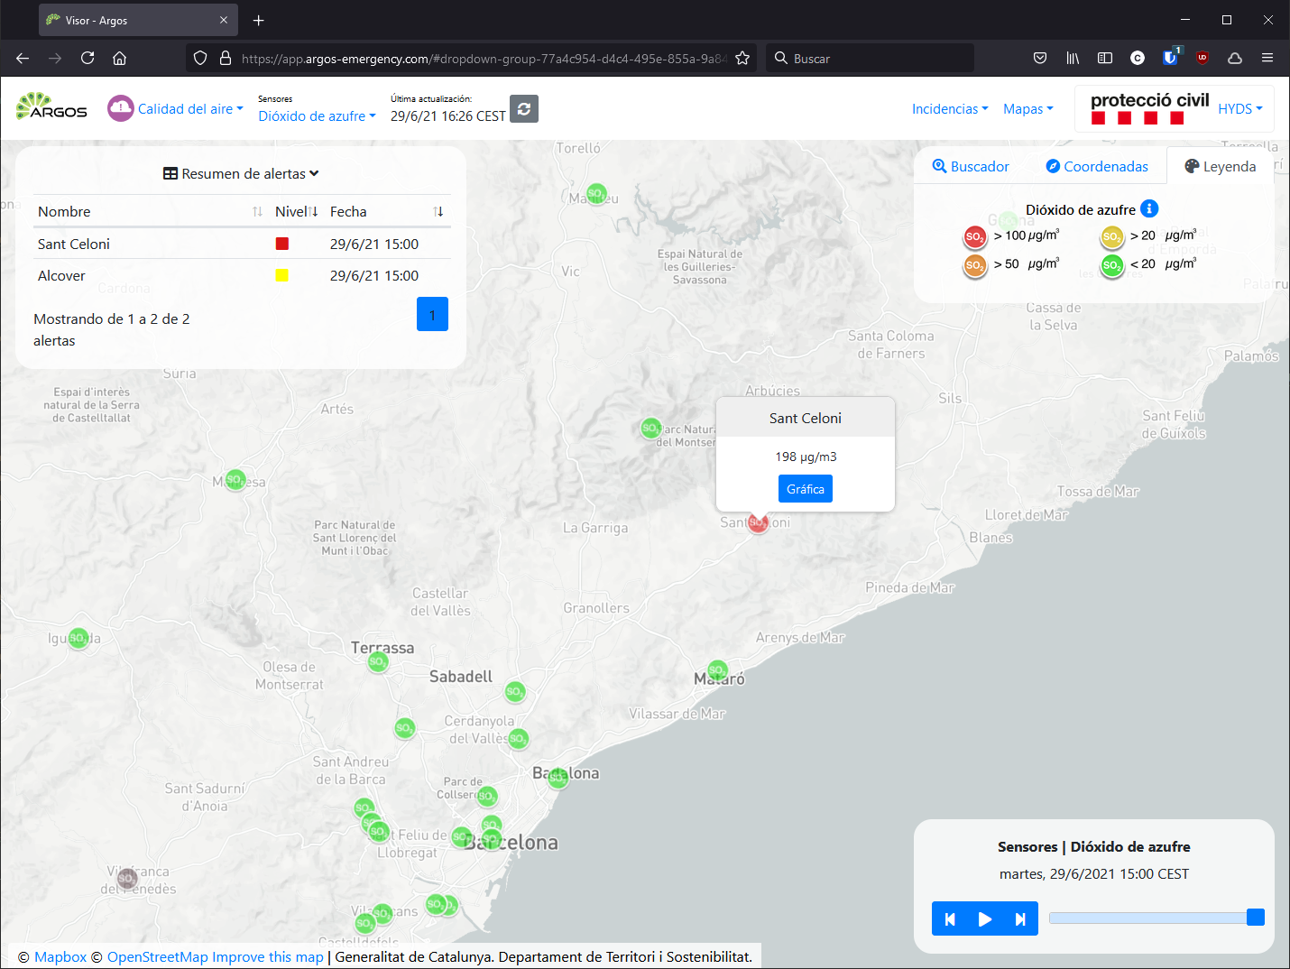Select the Sant Celoni alert row
Viewport: 1290px width, 969px height.
[242, 244]
